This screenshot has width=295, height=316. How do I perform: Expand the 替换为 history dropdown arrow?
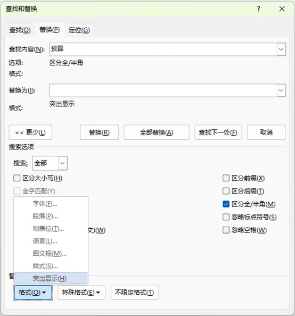(x=281, y=90)
